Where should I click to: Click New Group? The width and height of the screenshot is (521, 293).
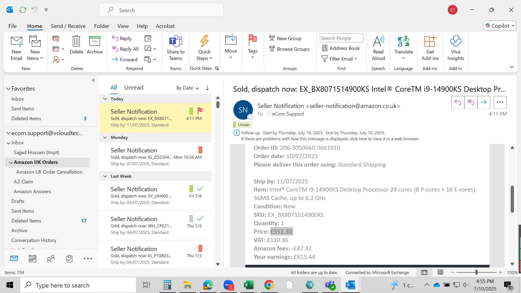285,38
